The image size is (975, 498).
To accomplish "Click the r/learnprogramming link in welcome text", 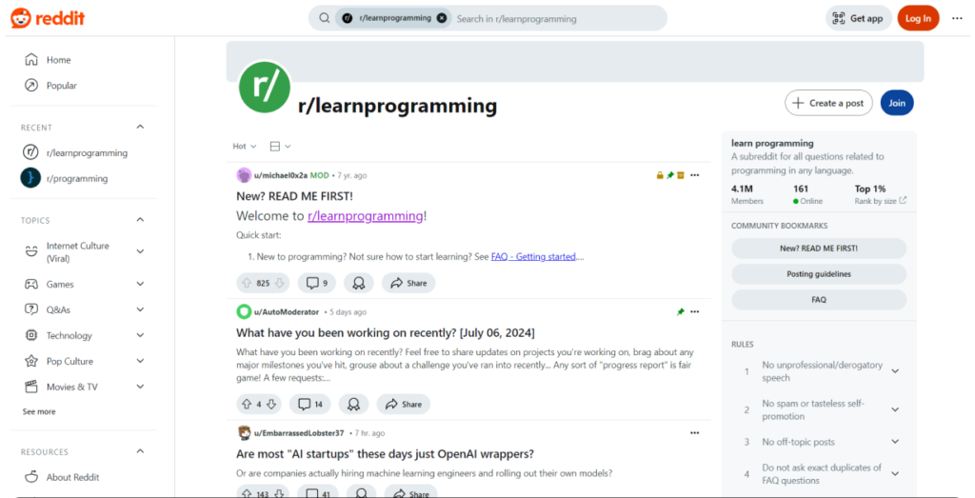I will point(365,216).
